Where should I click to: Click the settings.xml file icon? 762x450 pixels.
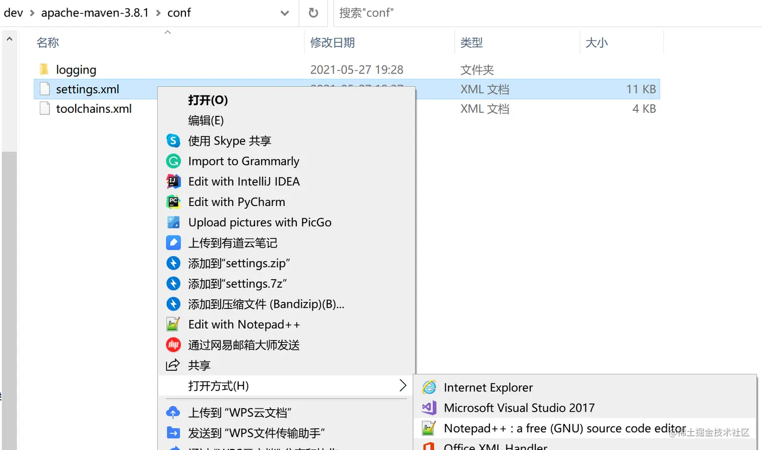pyautogui.click(x=45, y=89)
